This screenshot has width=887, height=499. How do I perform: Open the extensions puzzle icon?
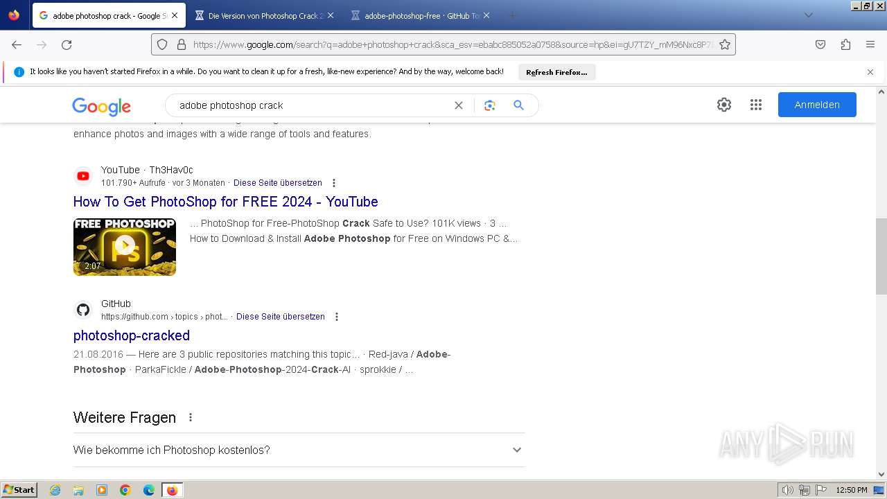(x=845, y=44)
